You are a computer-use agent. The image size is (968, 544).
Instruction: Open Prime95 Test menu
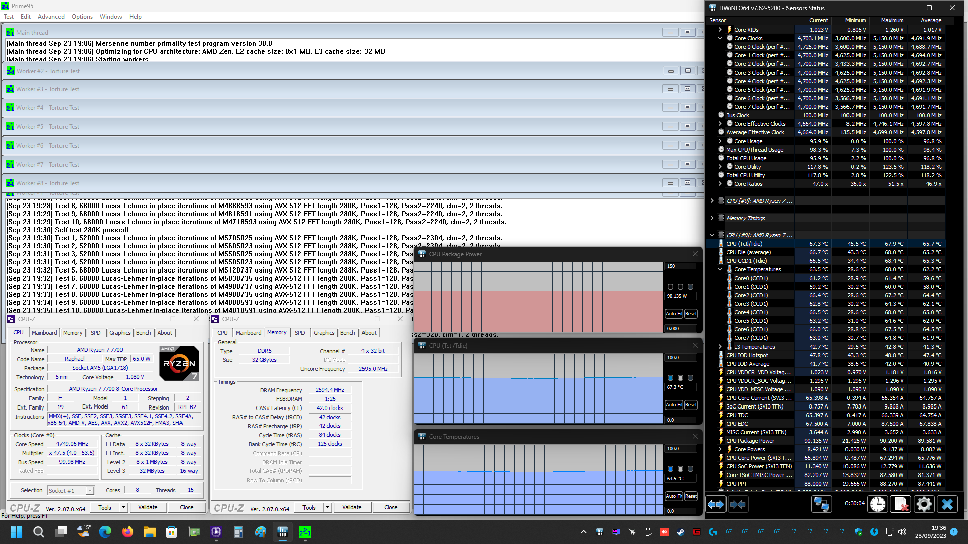click(9, 17)
